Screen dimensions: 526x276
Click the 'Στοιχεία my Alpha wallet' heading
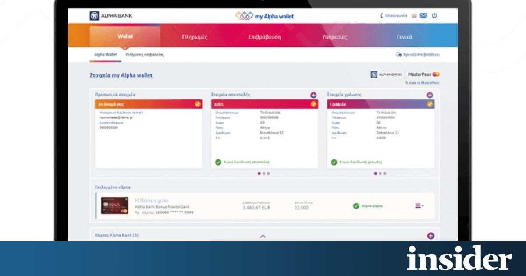[x=121, y=75]
